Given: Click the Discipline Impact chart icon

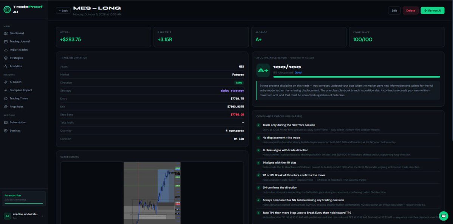Looking at the screenshot, I should (6, 90).
